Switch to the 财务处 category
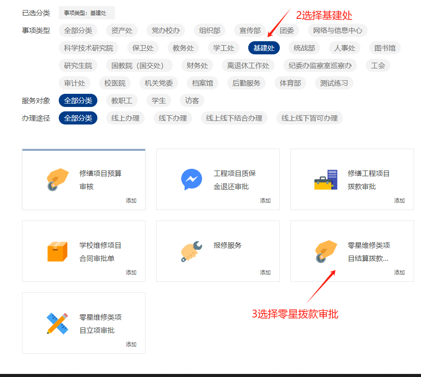 point(197,65)
